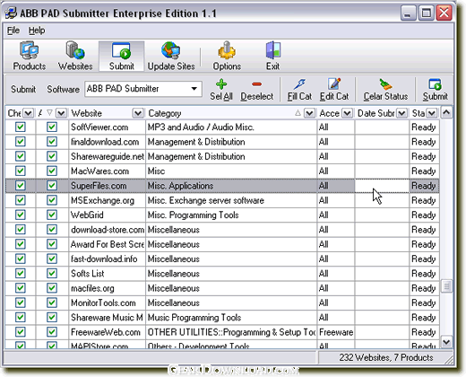466x377 pixels.
Task: Open the Acce column filter dropdown
Action: (347, 113)
